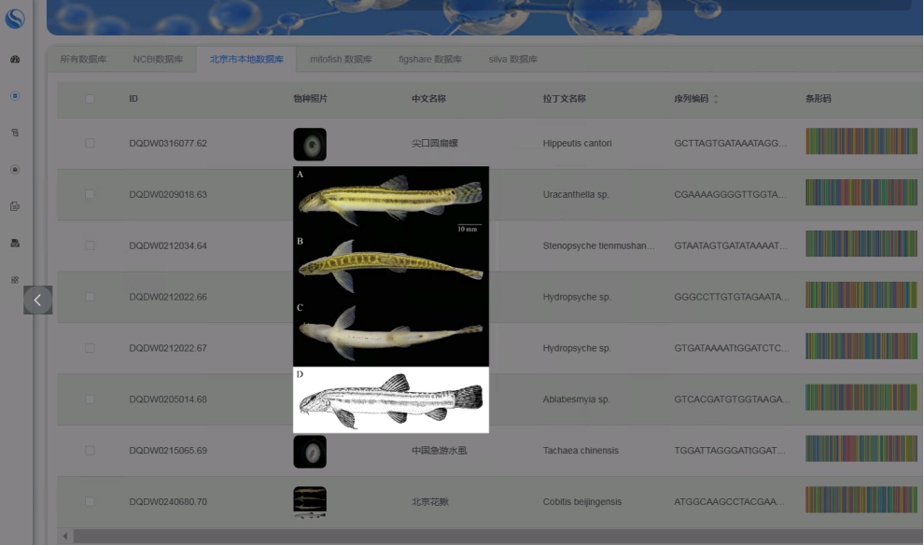The width and height of the screenshot is (924, 545).
Task: Open the silva 数据库 tab
Action: tap(512, 60)
